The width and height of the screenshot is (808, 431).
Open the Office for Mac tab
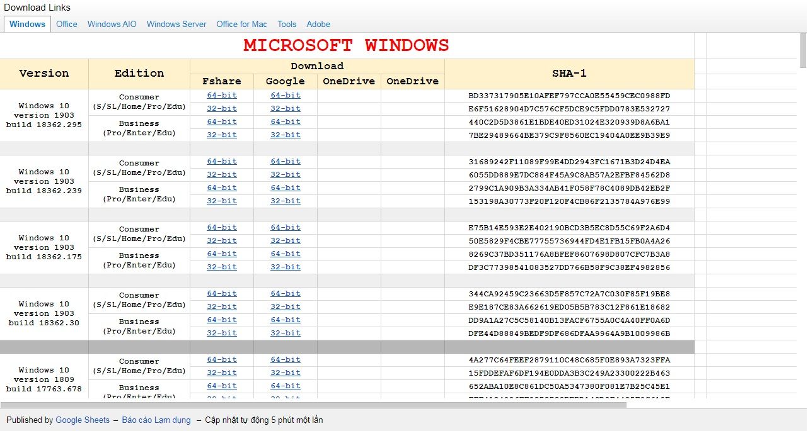click(241, 24)
